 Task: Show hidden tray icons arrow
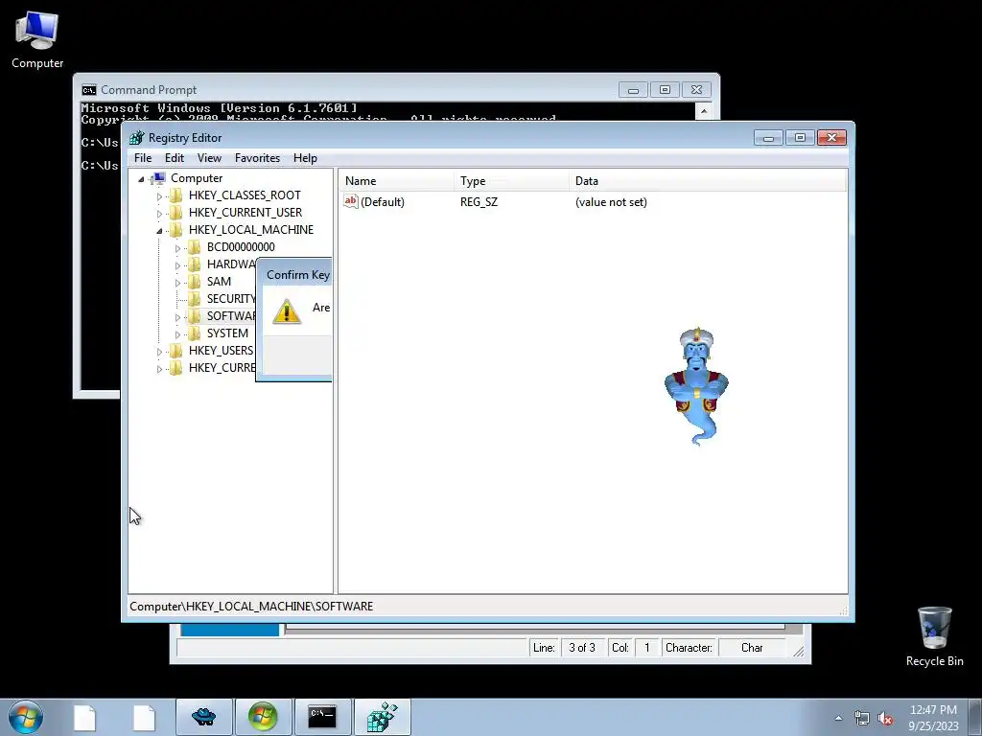coord(838,718)
